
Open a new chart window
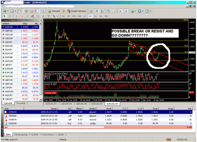(x=4, y=11)
